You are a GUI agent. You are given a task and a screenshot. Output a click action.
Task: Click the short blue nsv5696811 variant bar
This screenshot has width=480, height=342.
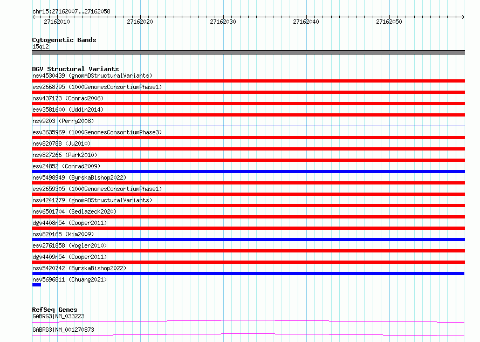[x=37, y=285]
